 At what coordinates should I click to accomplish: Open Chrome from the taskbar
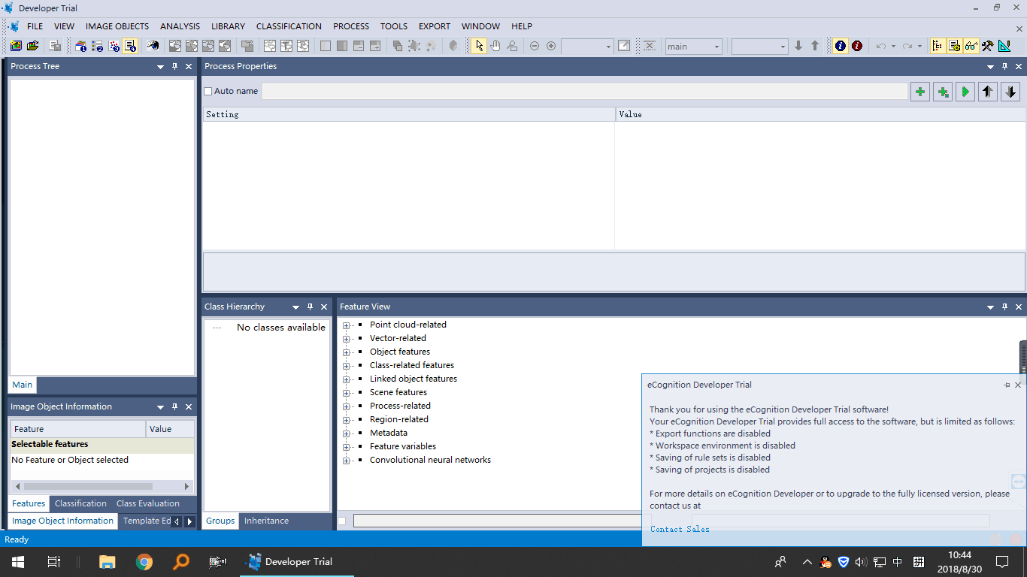[x=144, y=562]
